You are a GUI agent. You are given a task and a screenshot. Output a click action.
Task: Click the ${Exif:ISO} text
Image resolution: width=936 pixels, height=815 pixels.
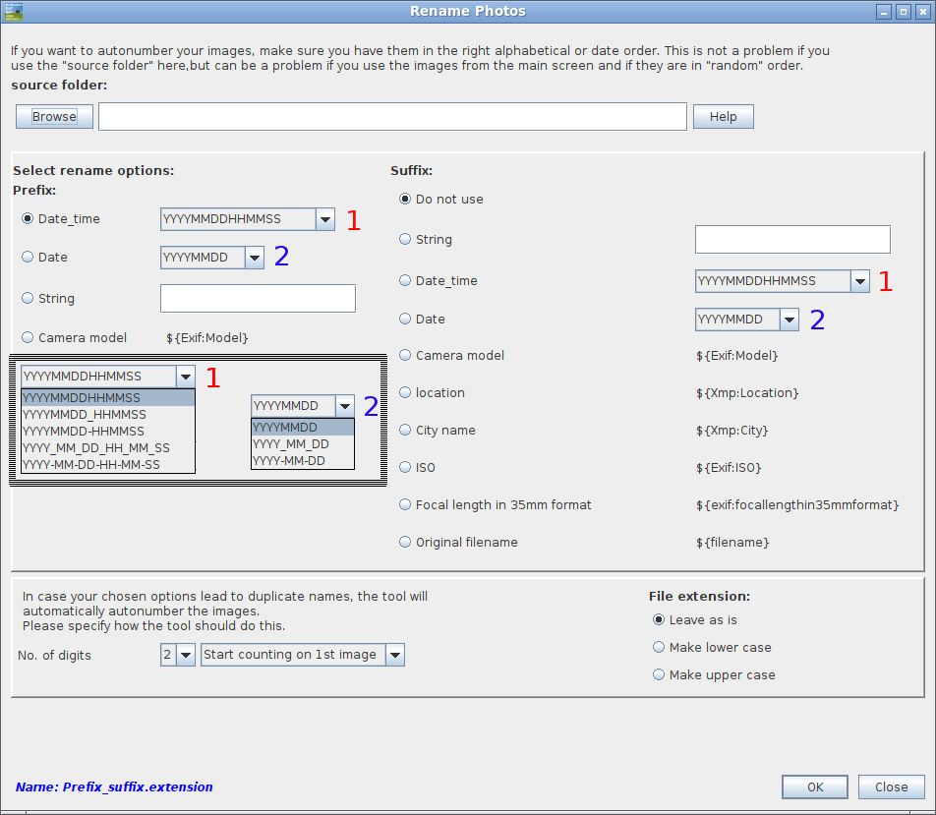[729, 468]
